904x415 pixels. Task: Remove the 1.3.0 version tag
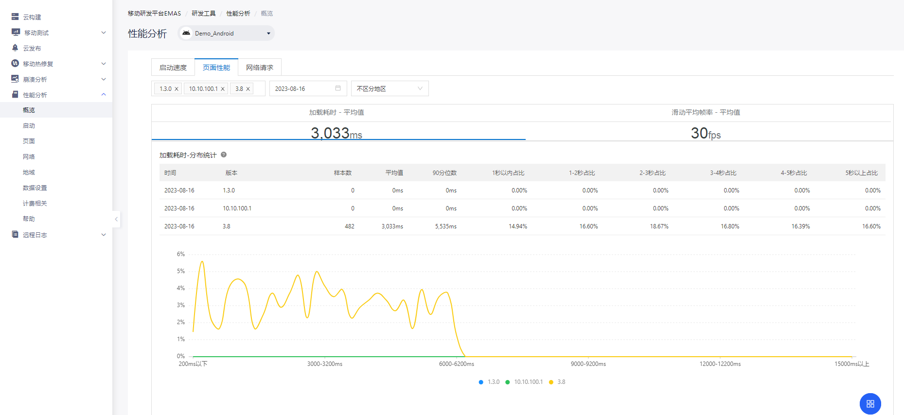pos(177,89)
